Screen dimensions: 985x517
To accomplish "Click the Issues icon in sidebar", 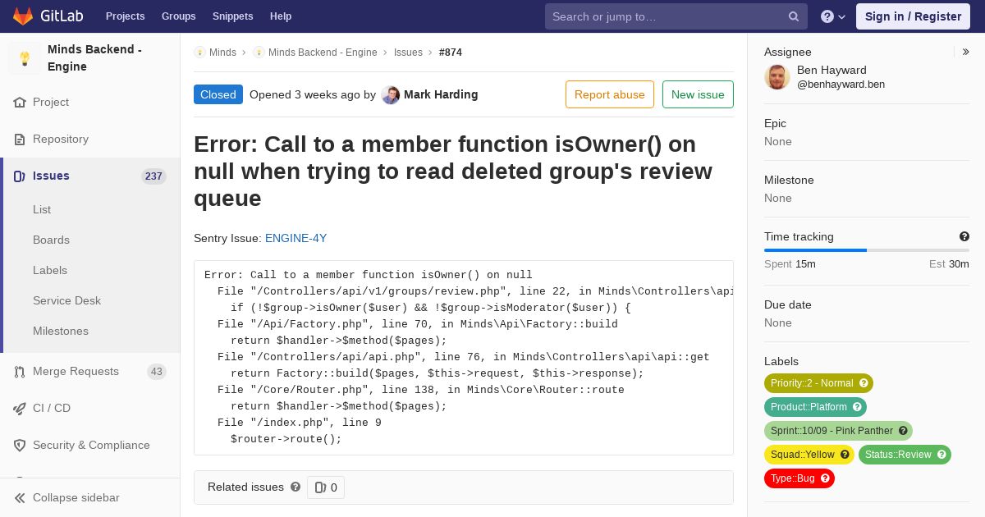I will 20,176.
